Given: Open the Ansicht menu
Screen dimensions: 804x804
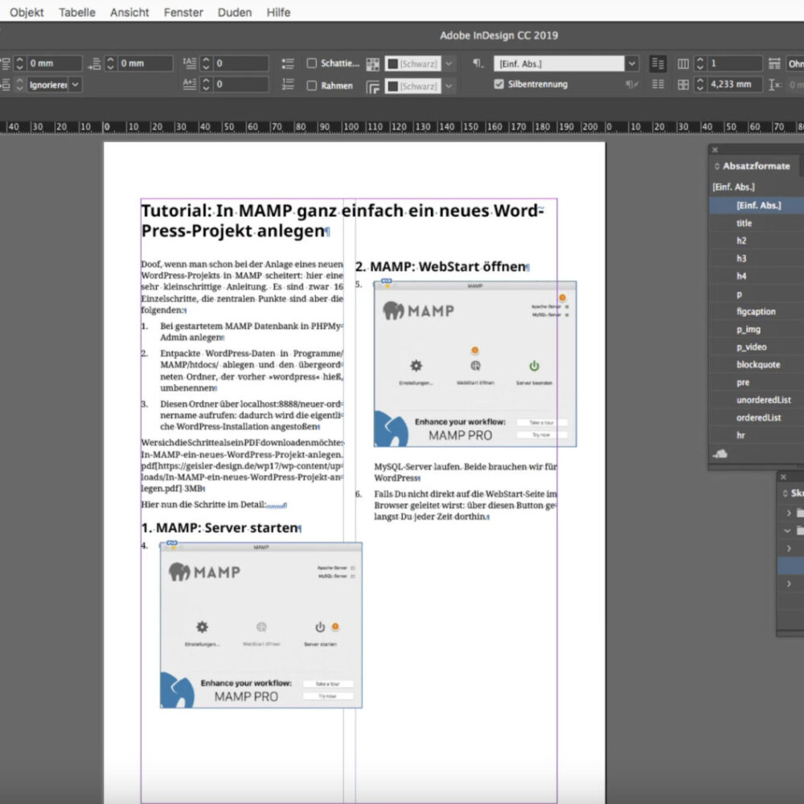Looking at the screenshot, I should click(x=129, y=12).
